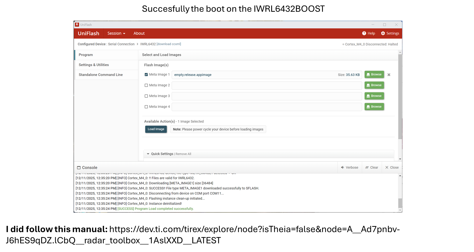Click the main panel scroll down arrow
Viewport: 474px width, 252px height.
(x=400, y=159)
